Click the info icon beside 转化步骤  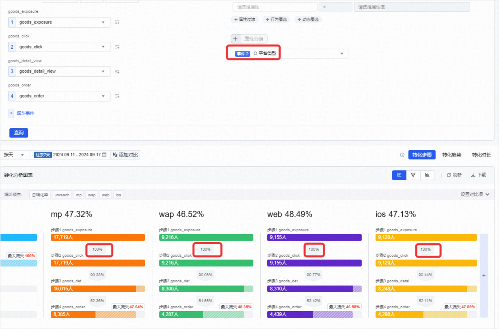(x=402, y=155)
